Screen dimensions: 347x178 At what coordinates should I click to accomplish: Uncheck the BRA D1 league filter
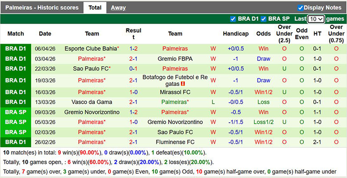click(x=233, y=19)
